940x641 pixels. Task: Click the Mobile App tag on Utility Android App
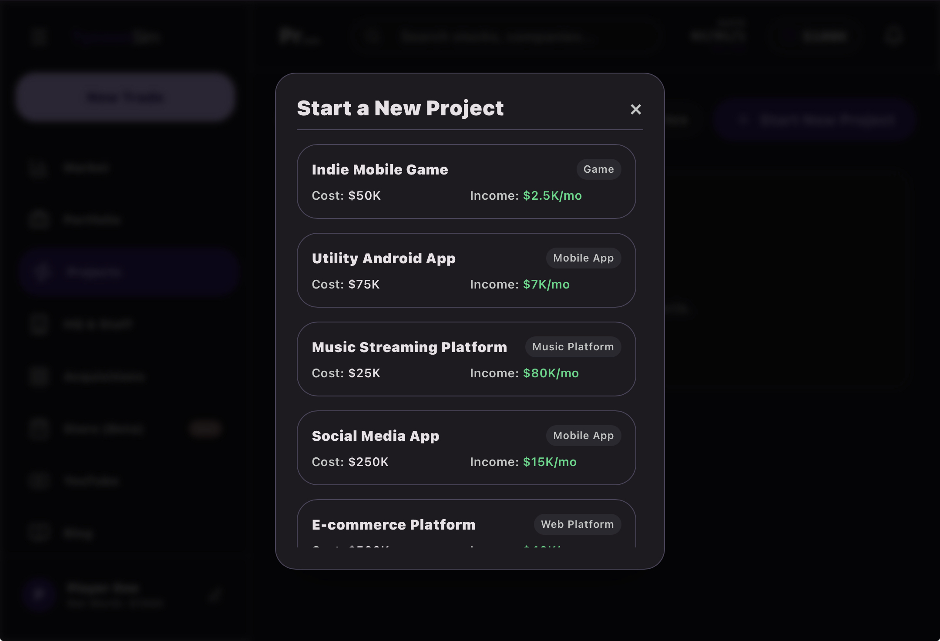[x=583, y=258]
